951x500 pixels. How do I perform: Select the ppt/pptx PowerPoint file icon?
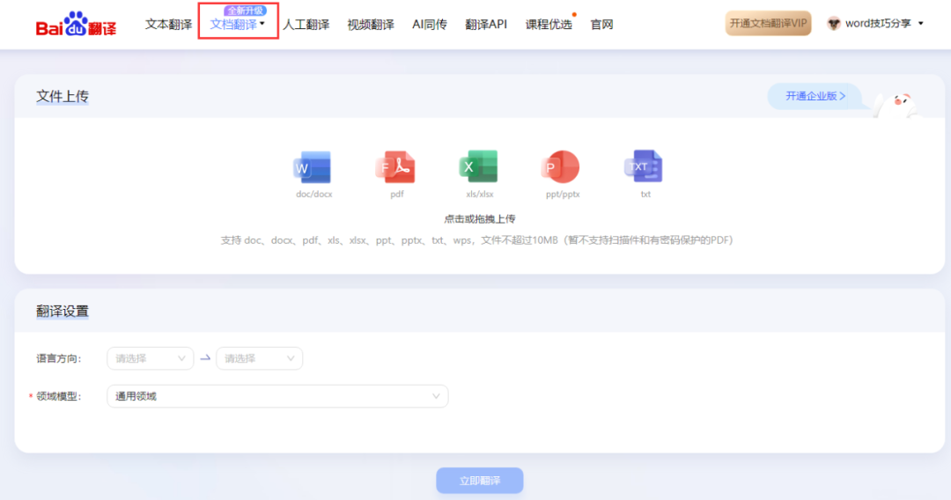point(560,166)
